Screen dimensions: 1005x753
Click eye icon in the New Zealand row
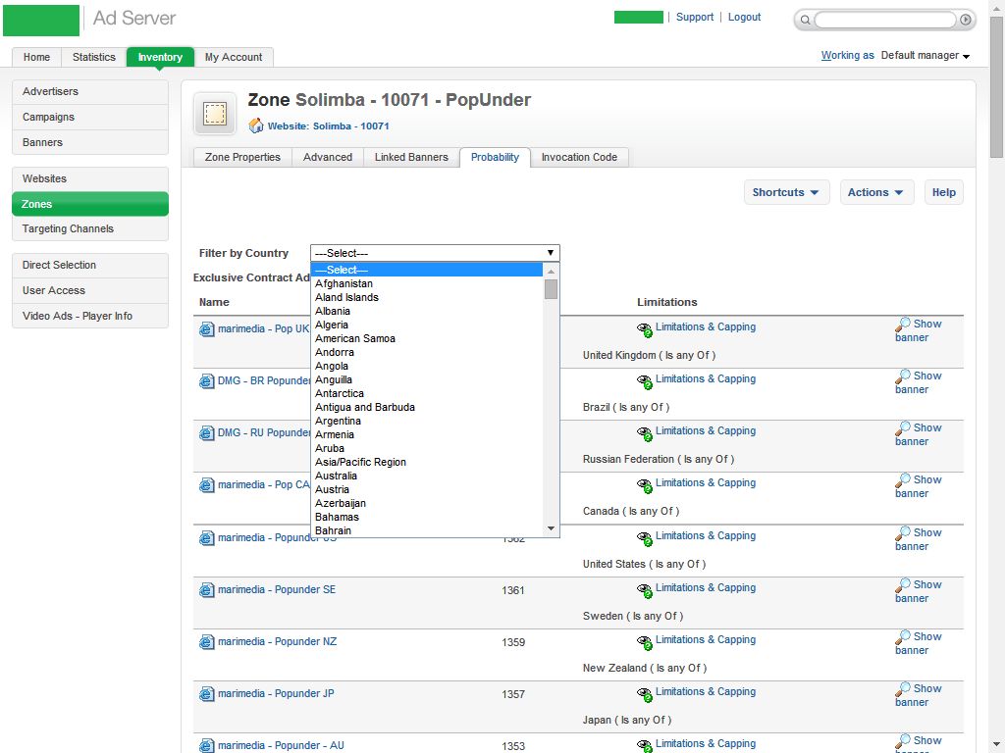645,641
